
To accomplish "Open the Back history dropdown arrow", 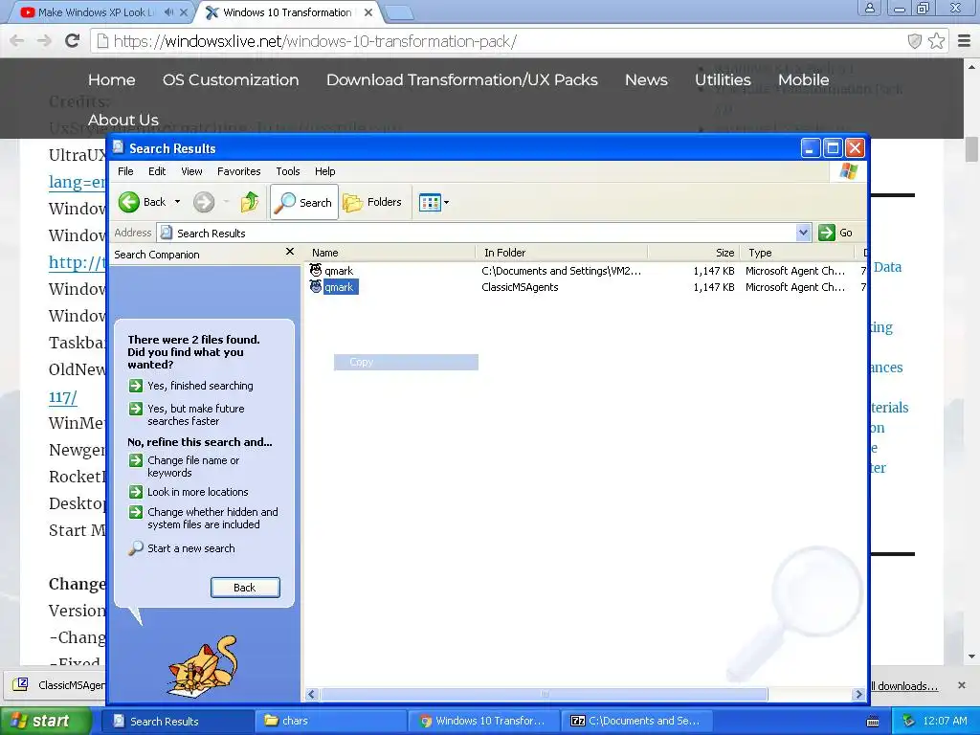I will (x=177, y=202).
